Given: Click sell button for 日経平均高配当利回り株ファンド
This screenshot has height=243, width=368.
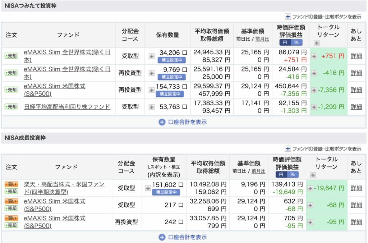Looking at the screenshot, I should (11, 107).
